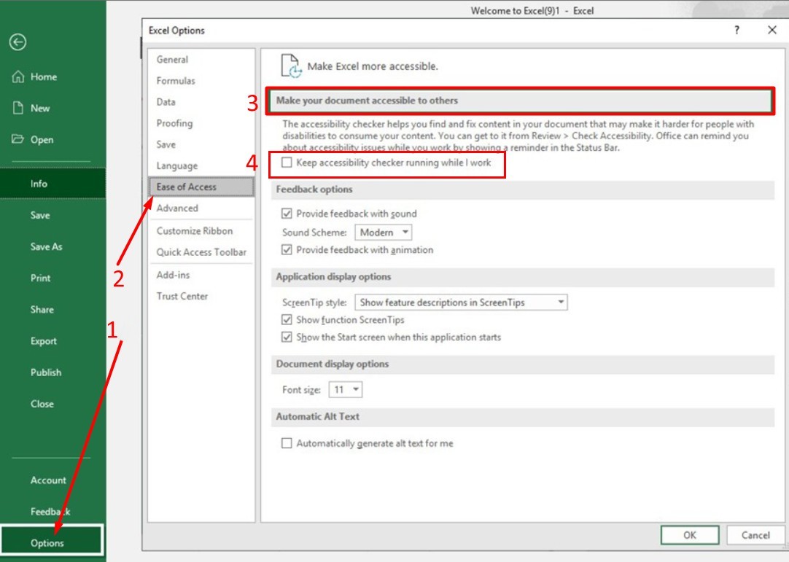Open Account page in backstage
Image resolution: width=789 pixels, height=562 pixels.
53,480
